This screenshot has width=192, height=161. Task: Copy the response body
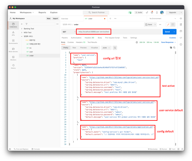click(x=171, y=47)
